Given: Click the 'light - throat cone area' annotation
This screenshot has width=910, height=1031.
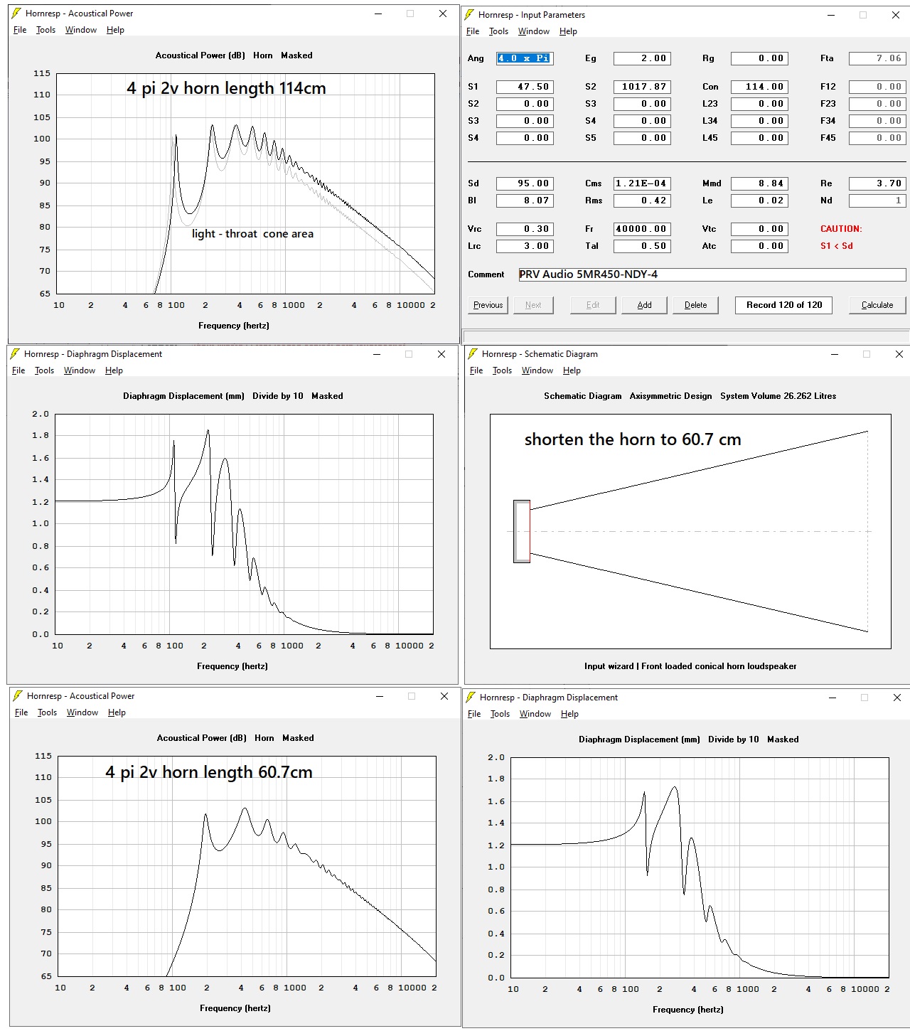Looking at the screenshot, I should click(x=252, y=234).
